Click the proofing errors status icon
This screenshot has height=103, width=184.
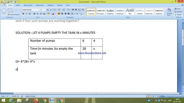coord(22,96)
